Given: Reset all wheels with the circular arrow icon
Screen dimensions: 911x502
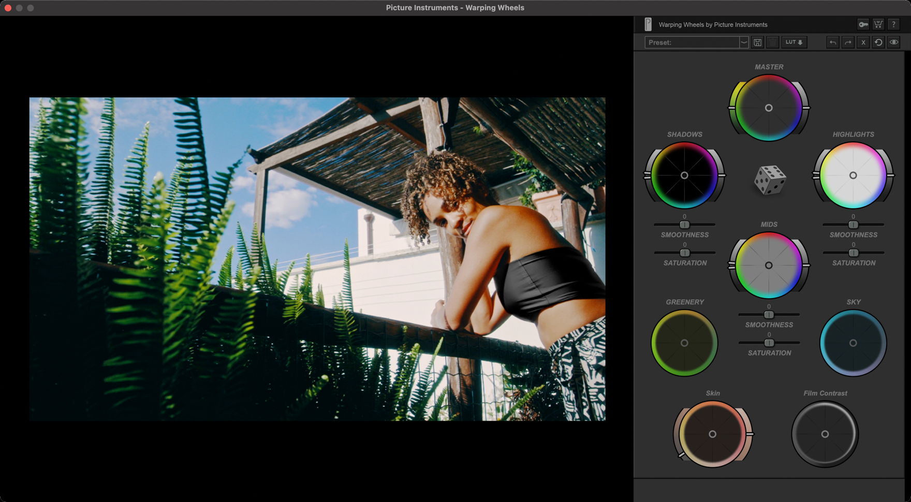Looking at the screenshot, I should (878, 42).
